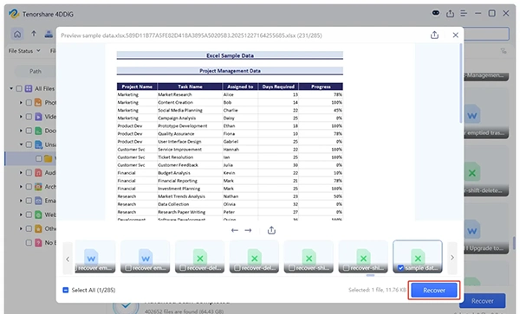Open the hamburger menu icon in the title bar
520x314 pixels.
(x=464, y=14)
